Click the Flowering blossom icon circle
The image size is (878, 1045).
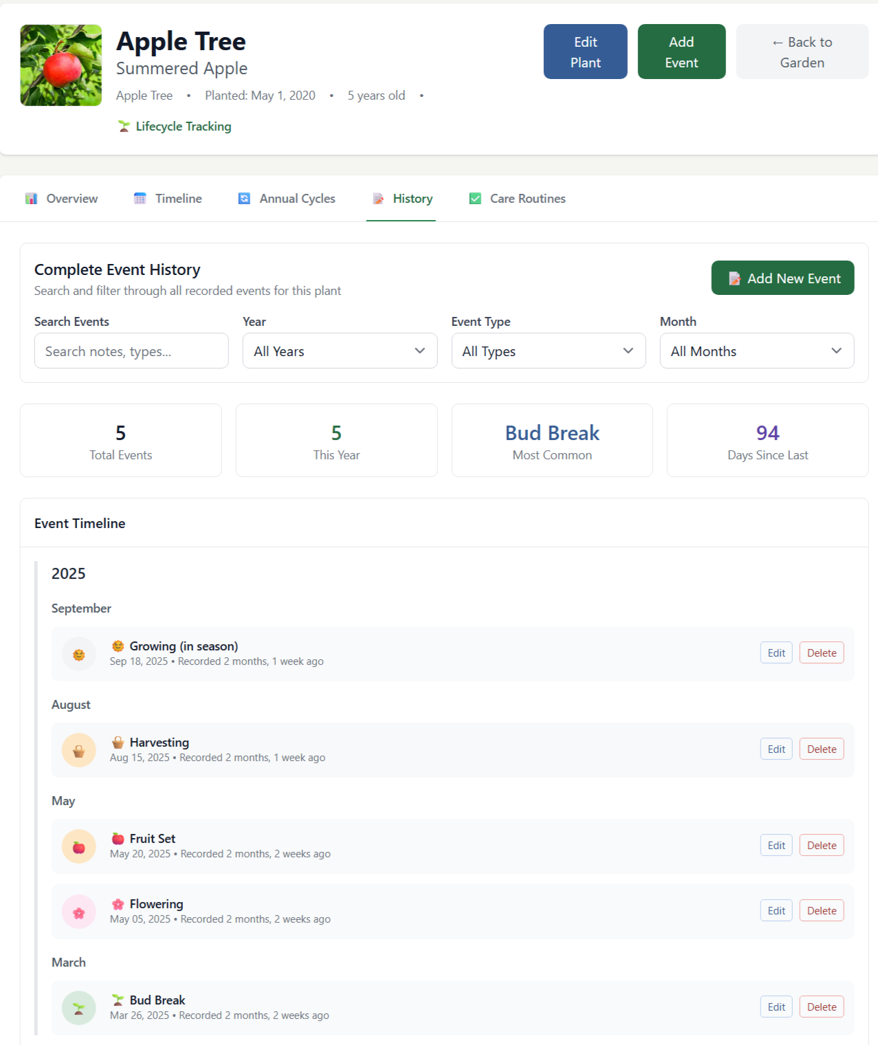(x=79, y=912)
